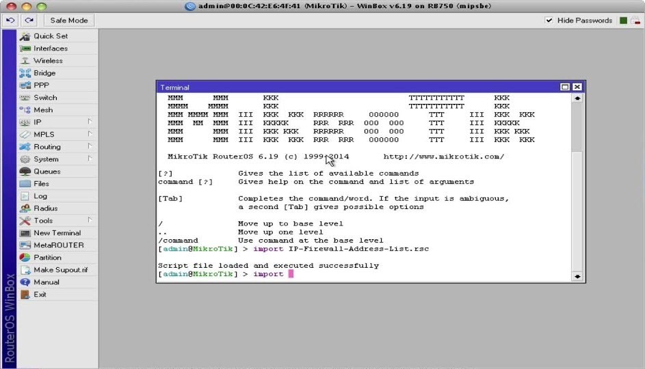This screenshot has height=369, width=645.
Task: Select the New Terminal menu label
Action: 57,233
